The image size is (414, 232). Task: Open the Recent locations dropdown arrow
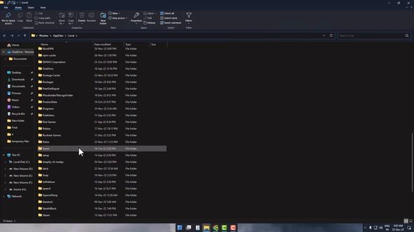coord(19,36)
